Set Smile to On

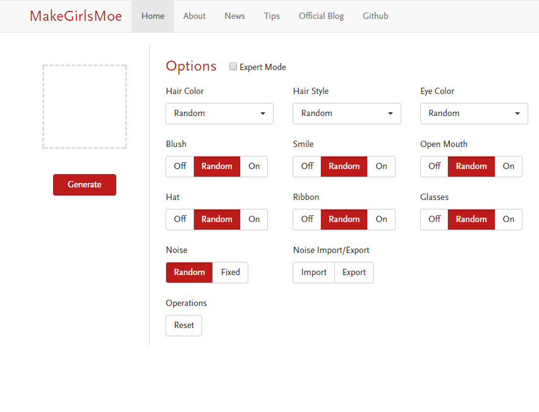(381, 167)
